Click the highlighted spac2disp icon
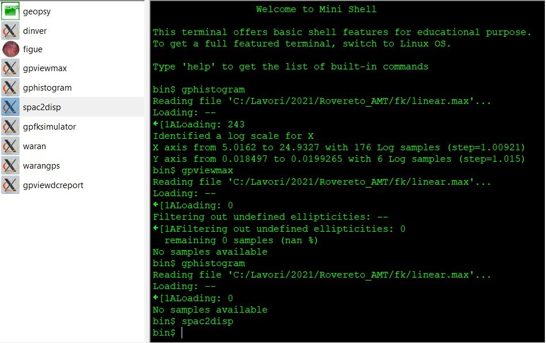The image size is (546, 343). pyautogui.click(x=10, y=107)
